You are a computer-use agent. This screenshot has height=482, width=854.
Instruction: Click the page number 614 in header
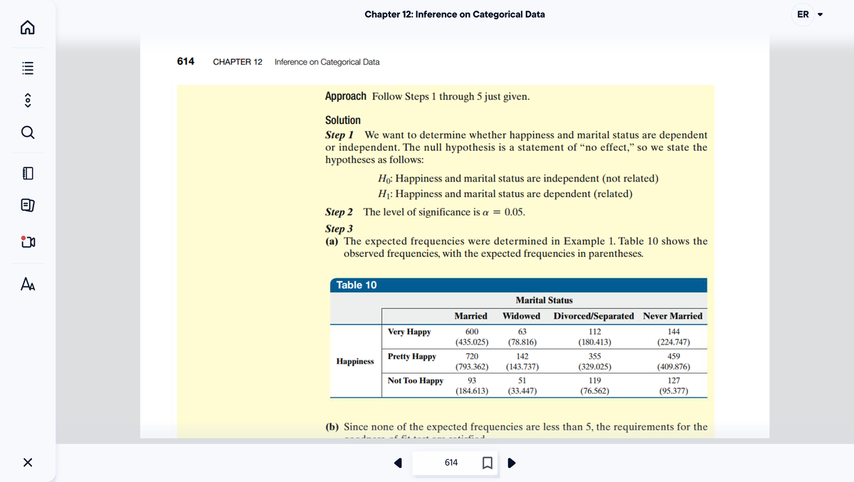point(186,61)
